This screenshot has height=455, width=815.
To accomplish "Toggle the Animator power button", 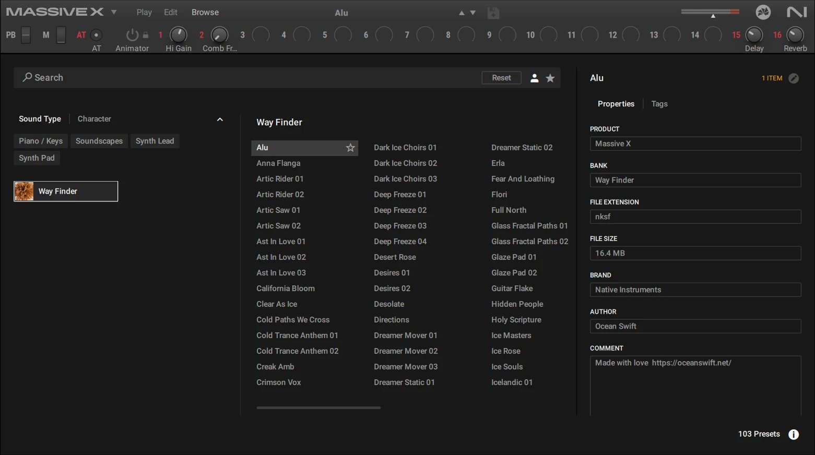I will pos(132,35).
